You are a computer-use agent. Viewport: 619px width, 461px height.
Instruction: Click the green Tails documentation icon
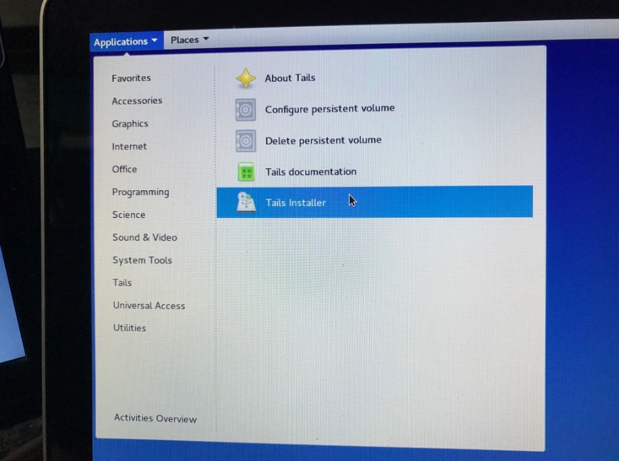246,172
